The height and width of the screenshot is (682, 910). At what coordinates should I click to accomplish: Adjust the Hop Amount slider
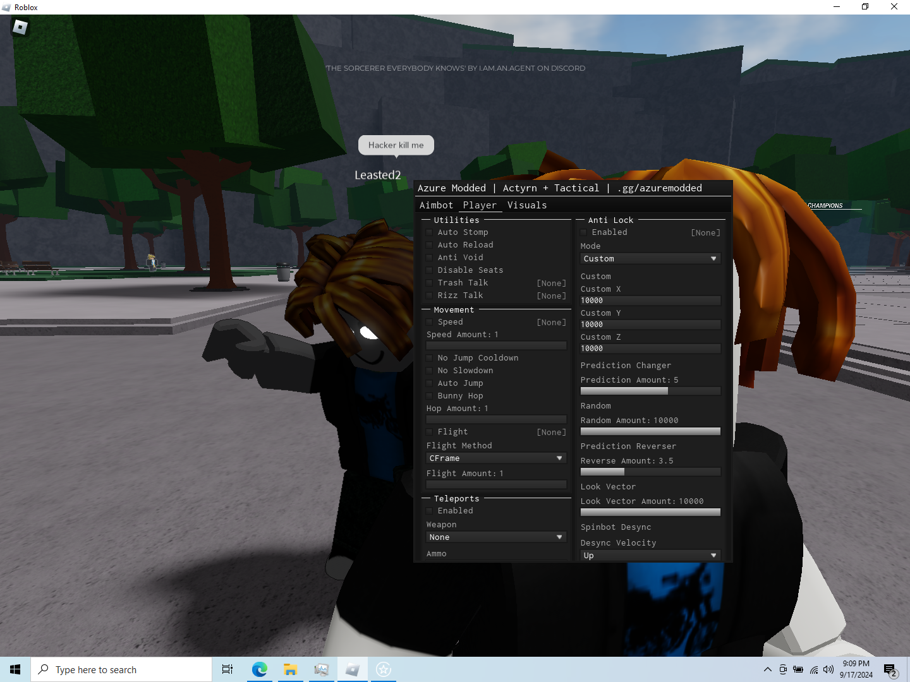(x=496, y=419)
